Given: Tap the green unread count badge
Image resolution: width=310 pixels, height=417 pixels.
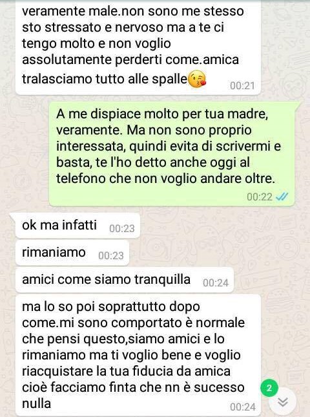Looking at the screenshot, I should (x=269, y=388).
